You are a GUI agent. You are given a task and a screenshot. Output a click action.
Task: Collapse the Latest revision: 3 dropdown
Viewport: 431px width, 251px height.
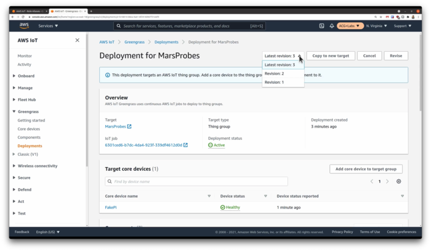click(x=283, y=56)
